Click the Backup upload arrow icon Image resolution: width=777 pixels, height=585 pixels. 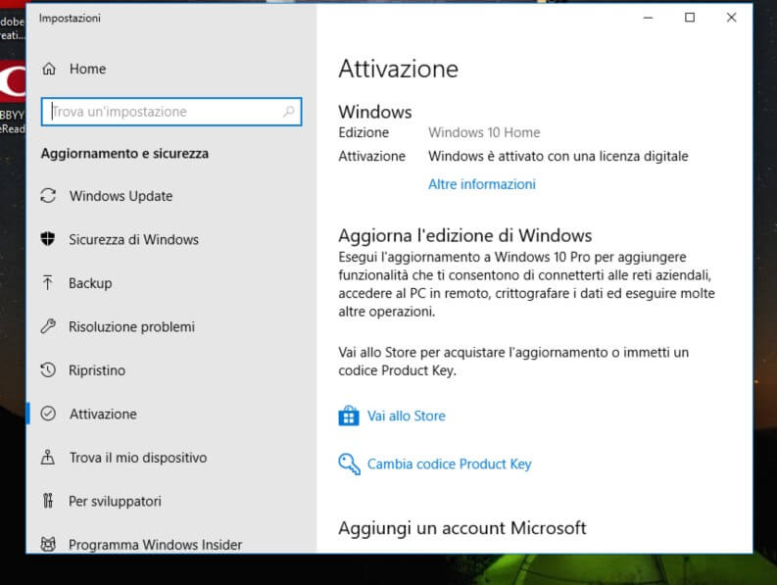(48, 282)
